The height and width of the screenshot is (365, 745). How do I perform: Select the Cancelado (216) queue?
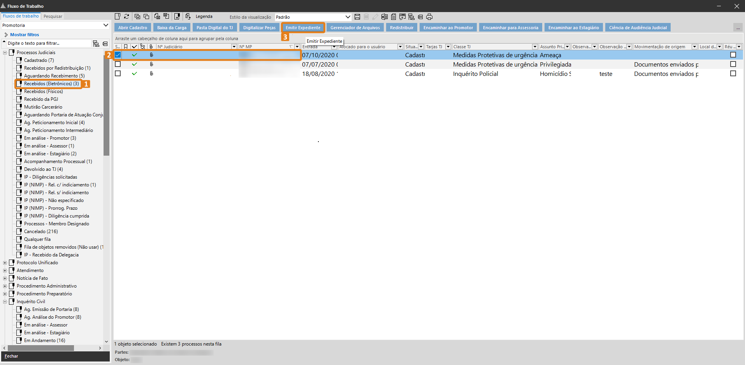[41, 232]
